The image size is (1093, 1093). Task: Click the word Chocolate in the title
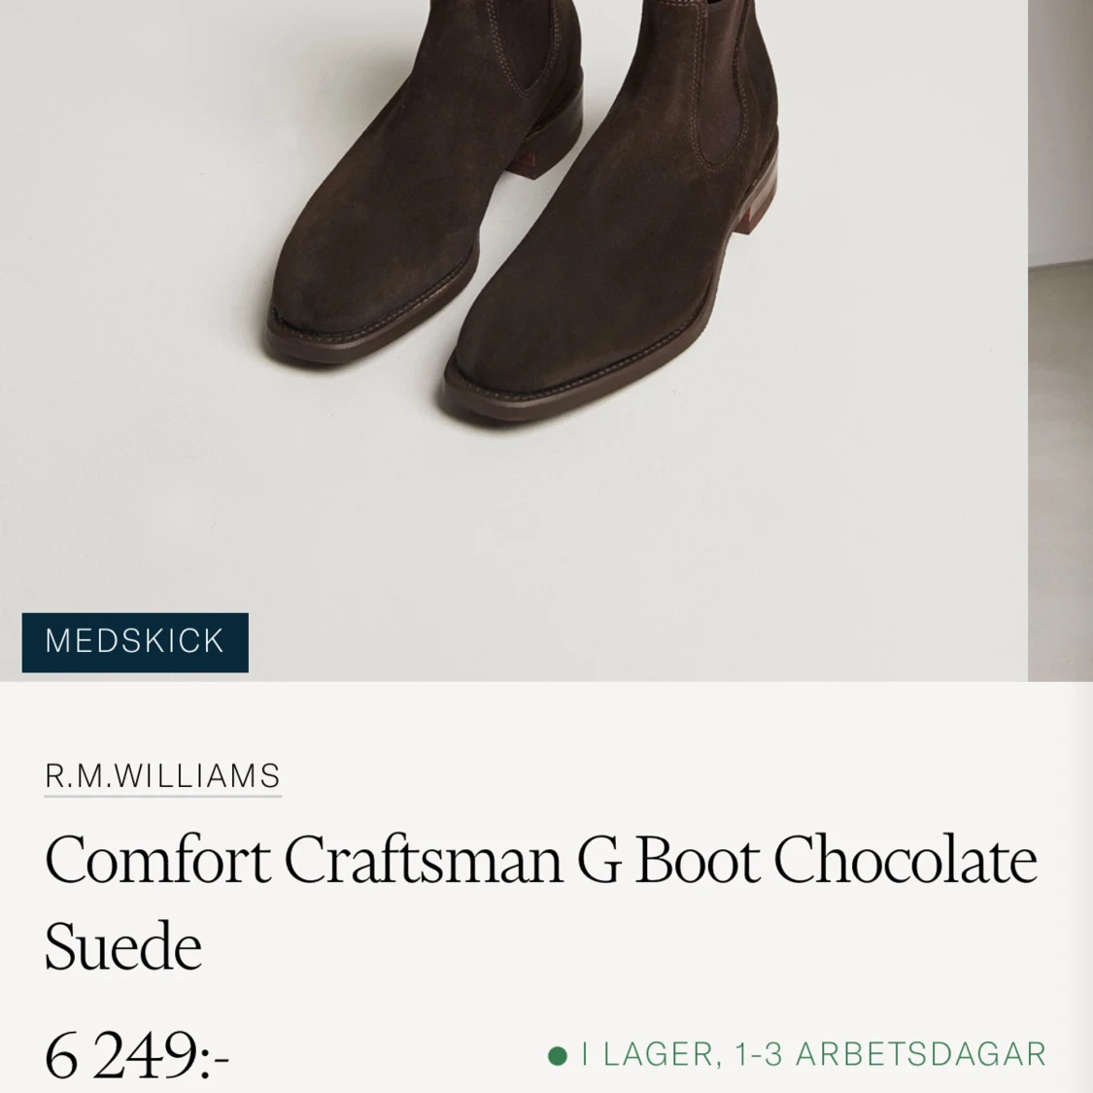[905, 859]
